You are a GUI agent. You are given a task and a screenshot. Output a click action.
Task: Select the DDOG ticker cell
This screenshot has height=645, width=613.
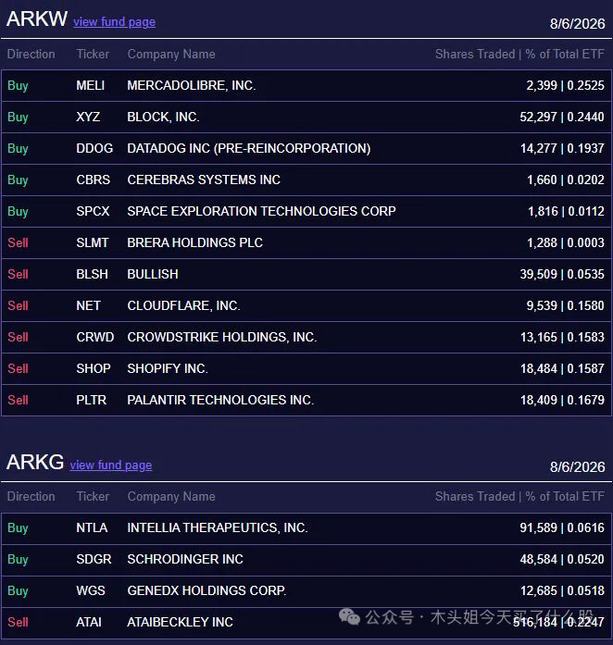click(94, 148)
